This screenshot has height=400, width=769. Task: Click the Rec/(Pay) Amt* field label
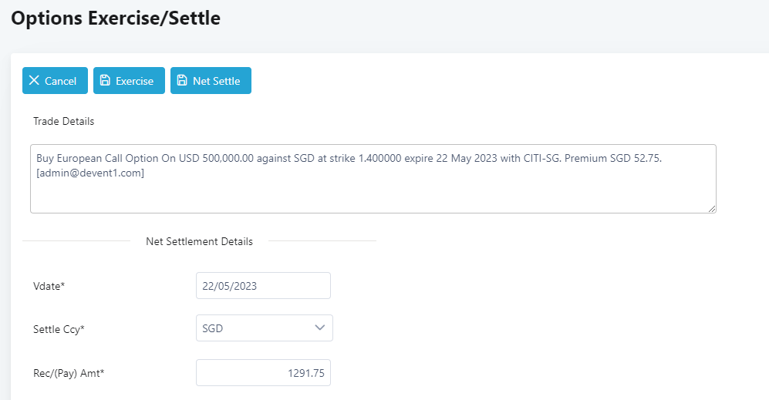[69, 373]
